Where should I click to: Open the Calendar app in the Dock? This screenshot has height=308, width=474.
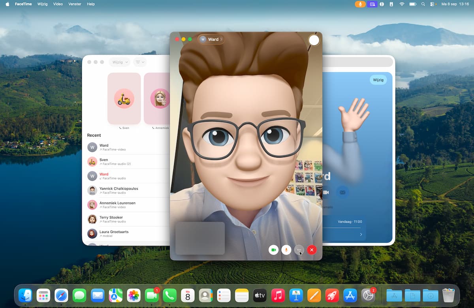188,295
